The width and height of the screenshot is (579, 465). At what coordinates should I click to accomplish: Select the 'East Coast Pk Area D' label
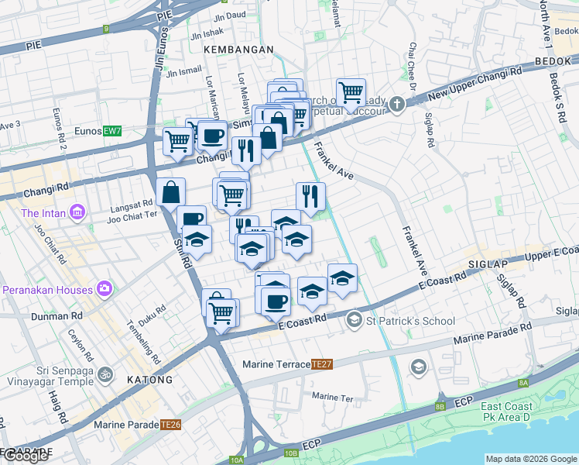point(506,412)
